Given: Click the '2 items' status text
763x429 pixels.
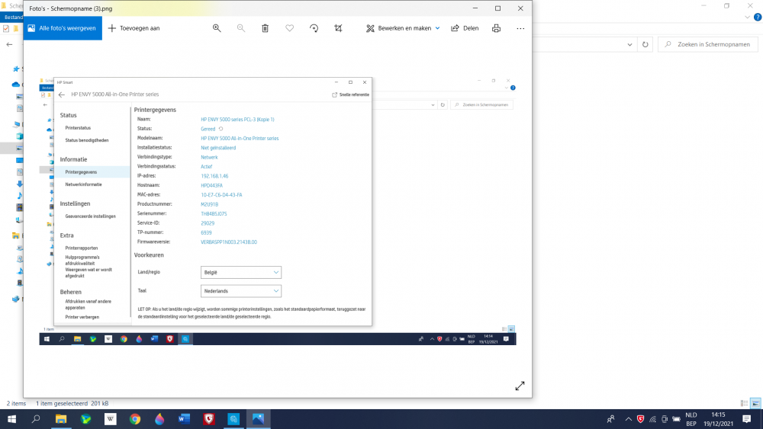Looking at the screenshot, I should (x=16, y=403).
